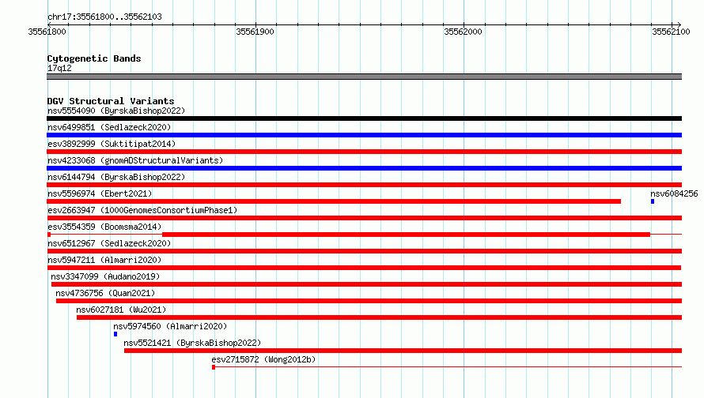Click the 17q12 band label

(x=59, y=68)
